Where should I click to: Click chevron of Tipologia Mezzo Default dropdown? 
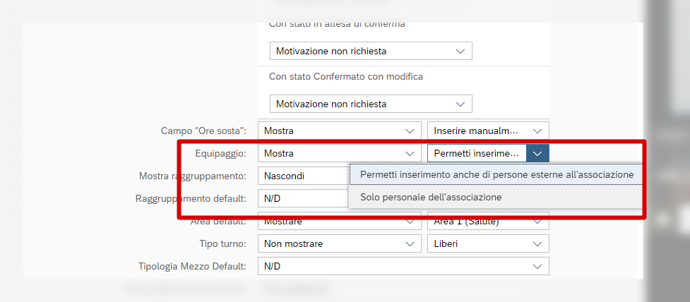click(537, 266)
